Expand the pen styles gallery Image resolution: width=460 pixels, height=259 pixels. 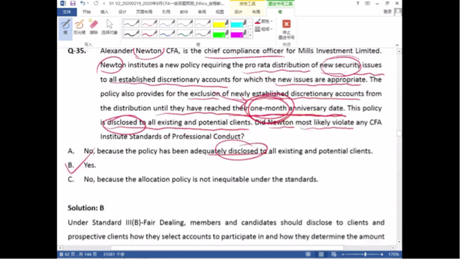tap(250, 36)
